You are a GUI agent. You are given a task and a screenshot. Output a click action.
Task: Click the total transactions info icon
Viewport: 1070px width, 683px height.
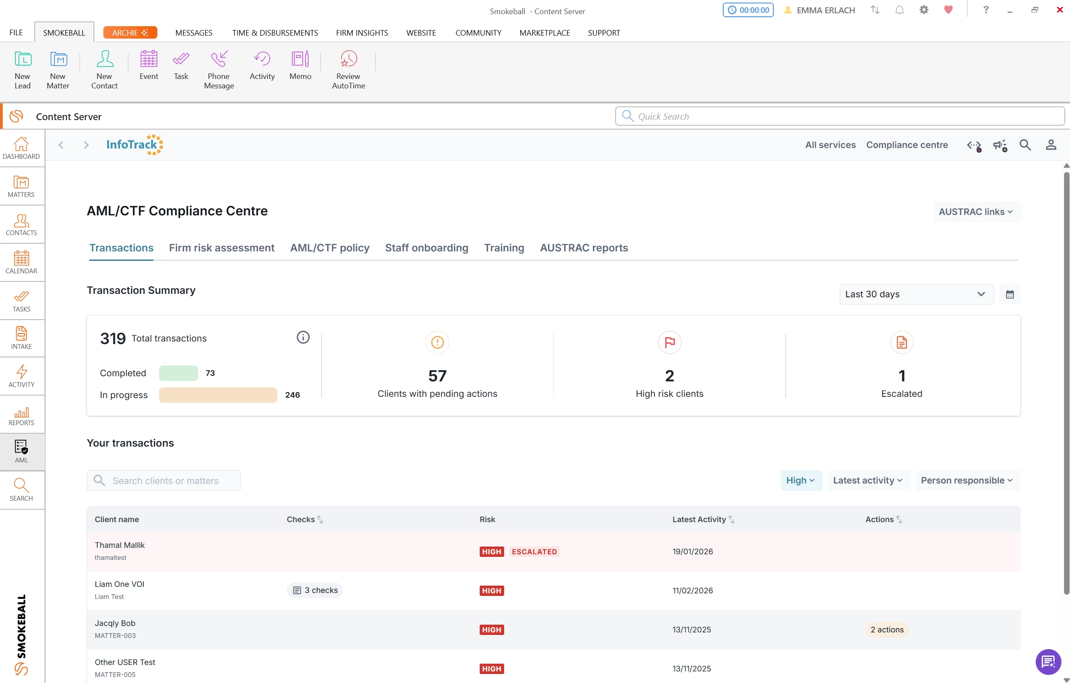(x=303, y=338)
